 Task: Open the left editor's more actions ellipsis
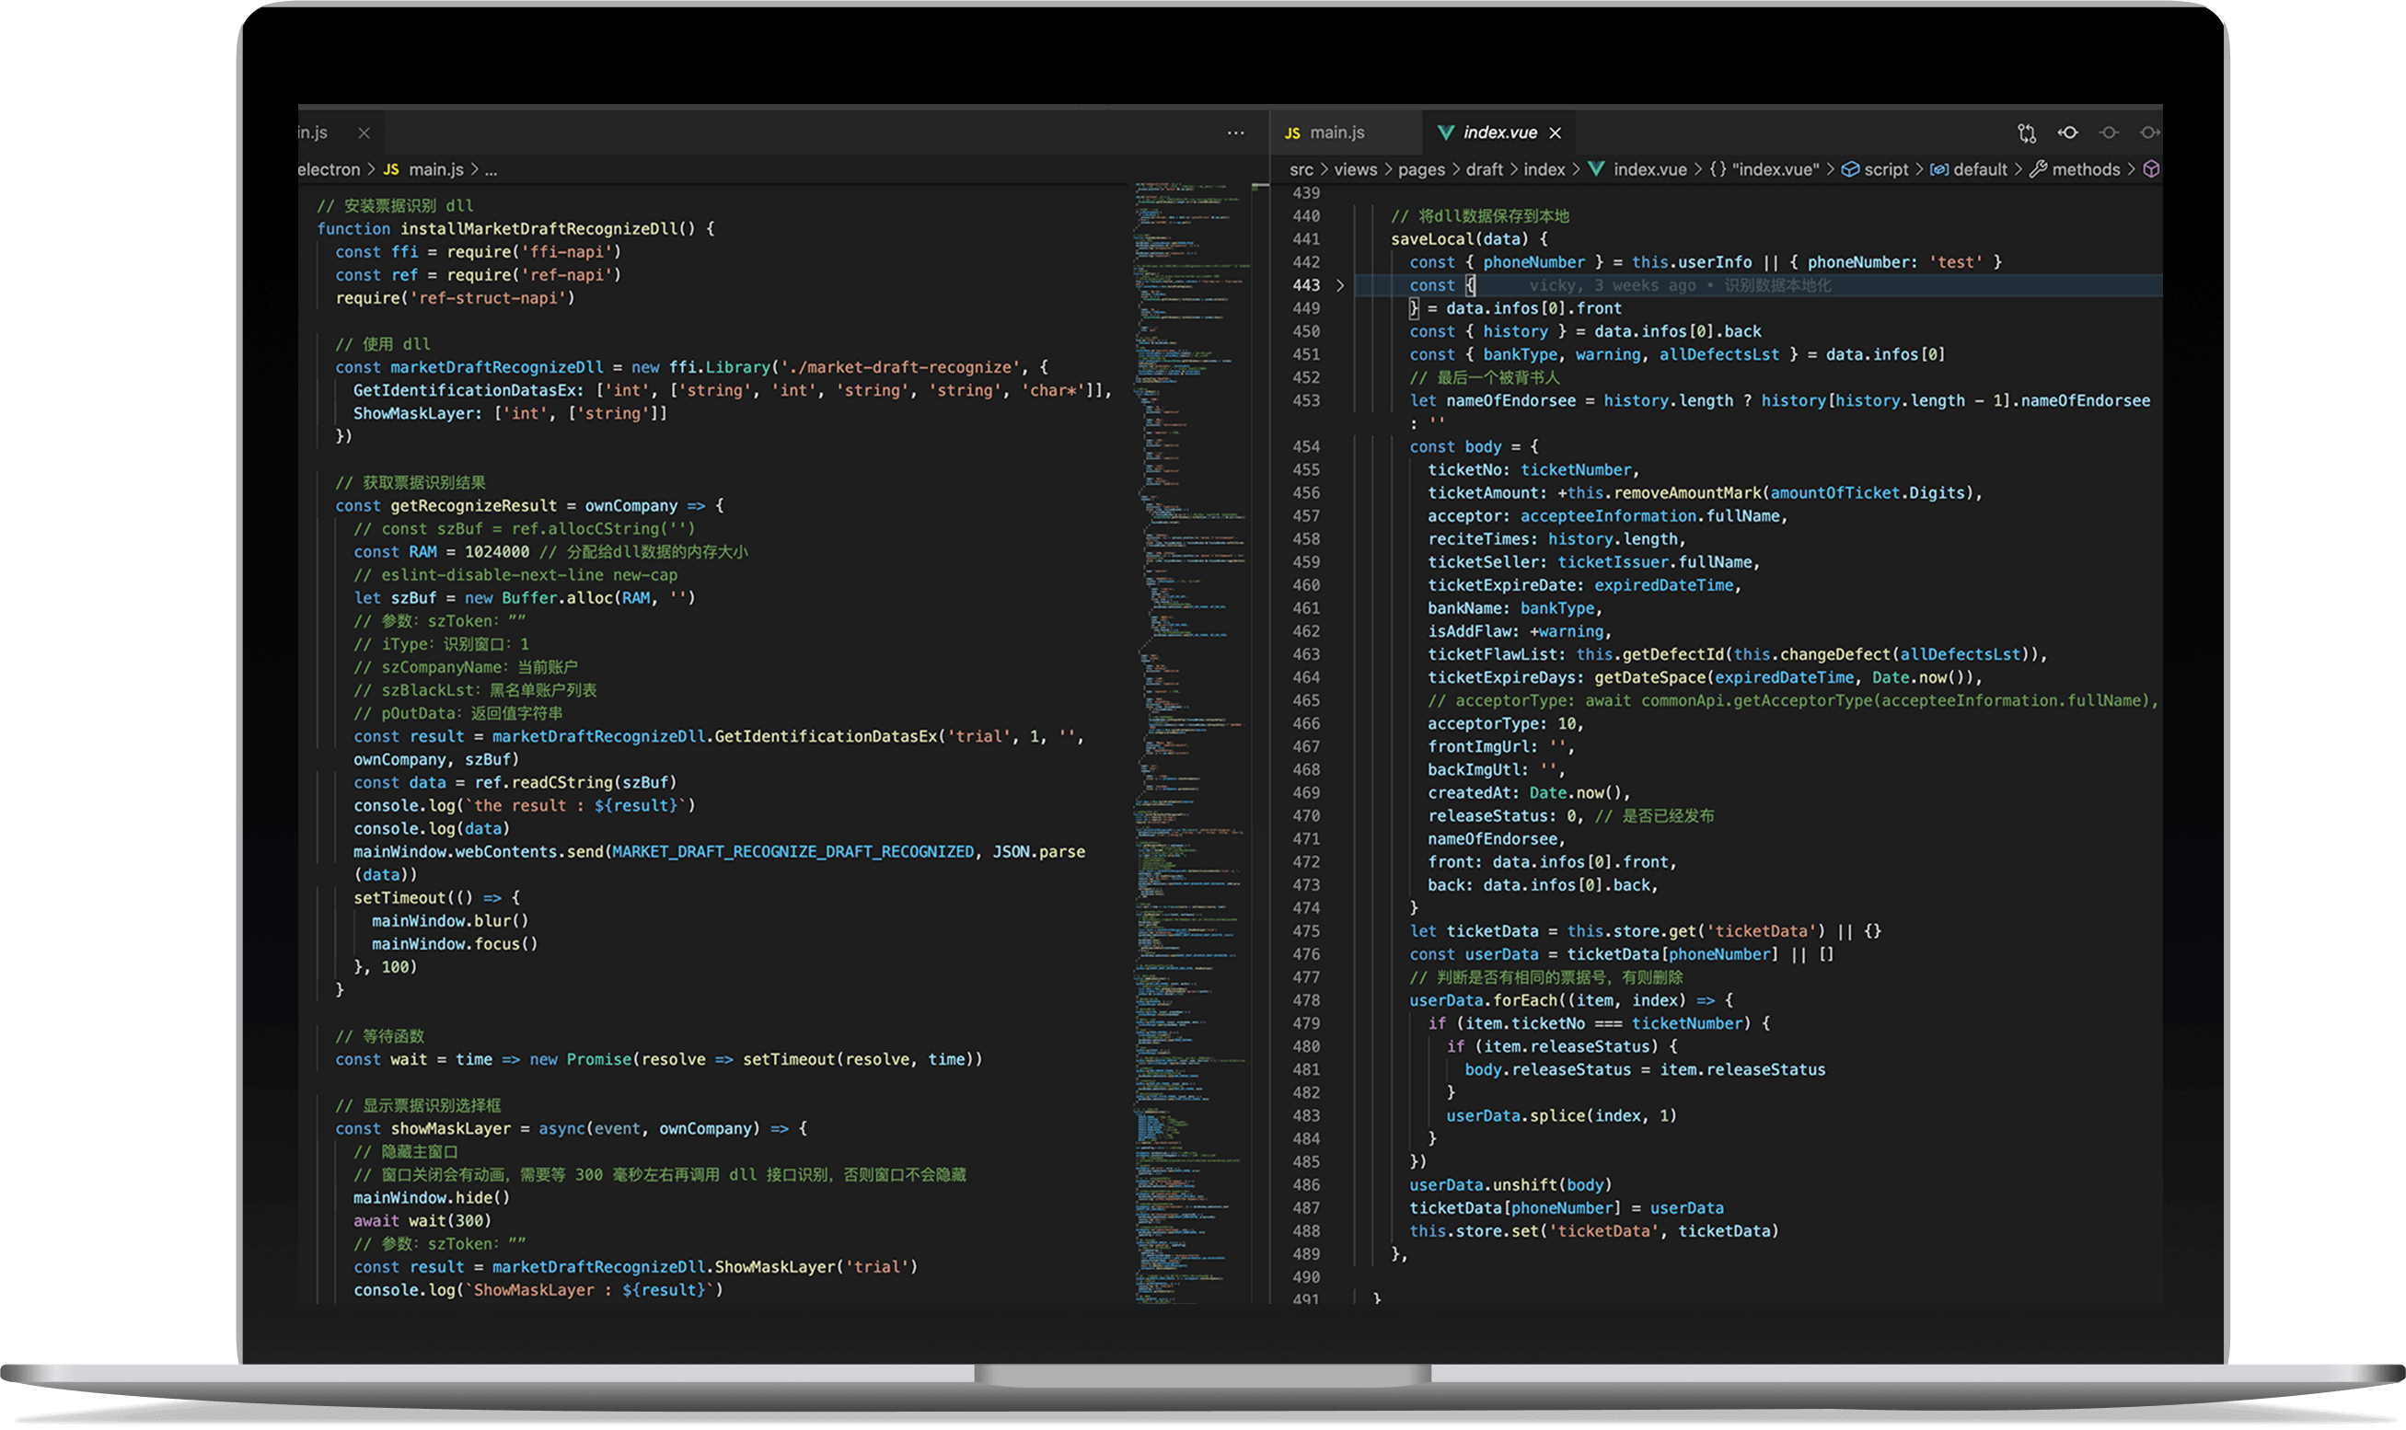1235,133
